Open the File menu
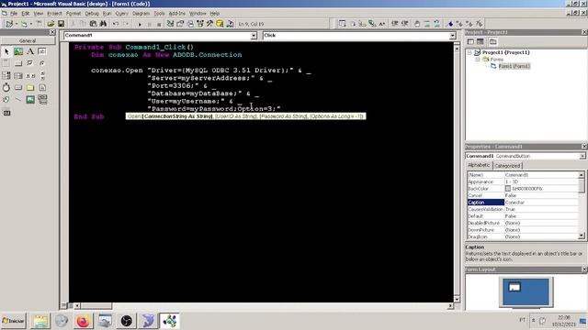588x330 pixels. click(14, 14)
